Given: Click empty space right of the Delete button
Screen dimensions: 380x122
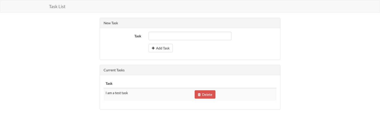Looking at the screenshot, I should (x=245, y=95).
